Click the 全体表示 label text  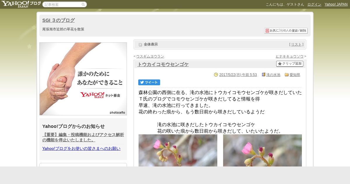(151, 44)
